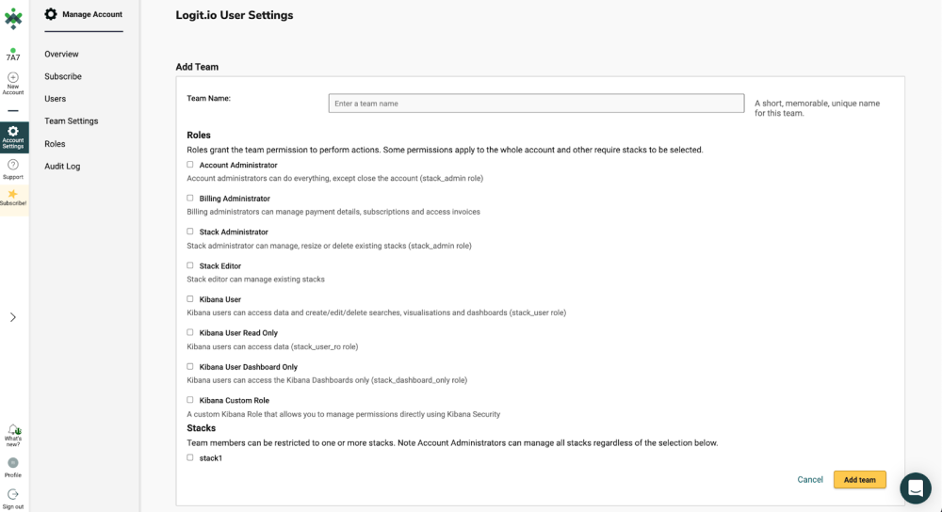Open the Profile avatar icon

[13, 463]
